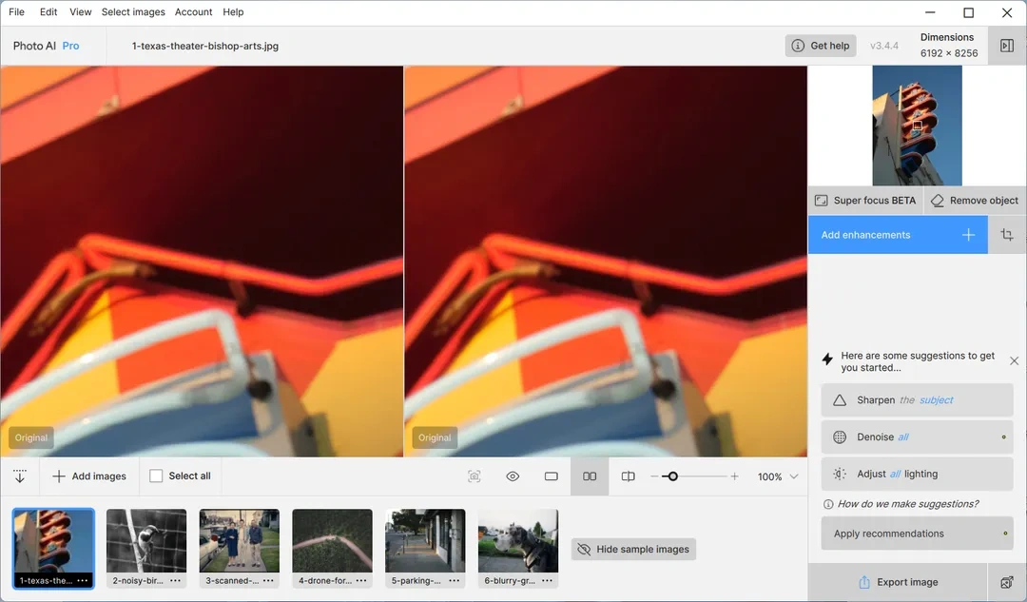1027x602 pixels.
Task: Open the Select images menu
Action: point(133,12)
